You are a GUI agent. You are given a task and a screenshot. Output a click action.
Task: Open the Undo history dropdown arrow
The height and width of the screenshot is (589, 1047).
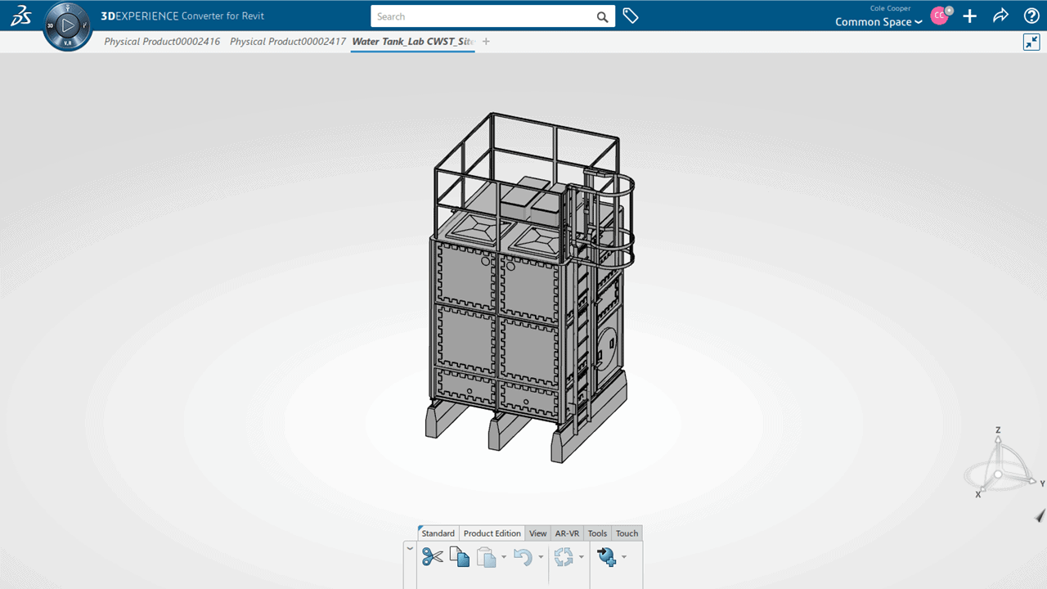(x=541, y=557)
